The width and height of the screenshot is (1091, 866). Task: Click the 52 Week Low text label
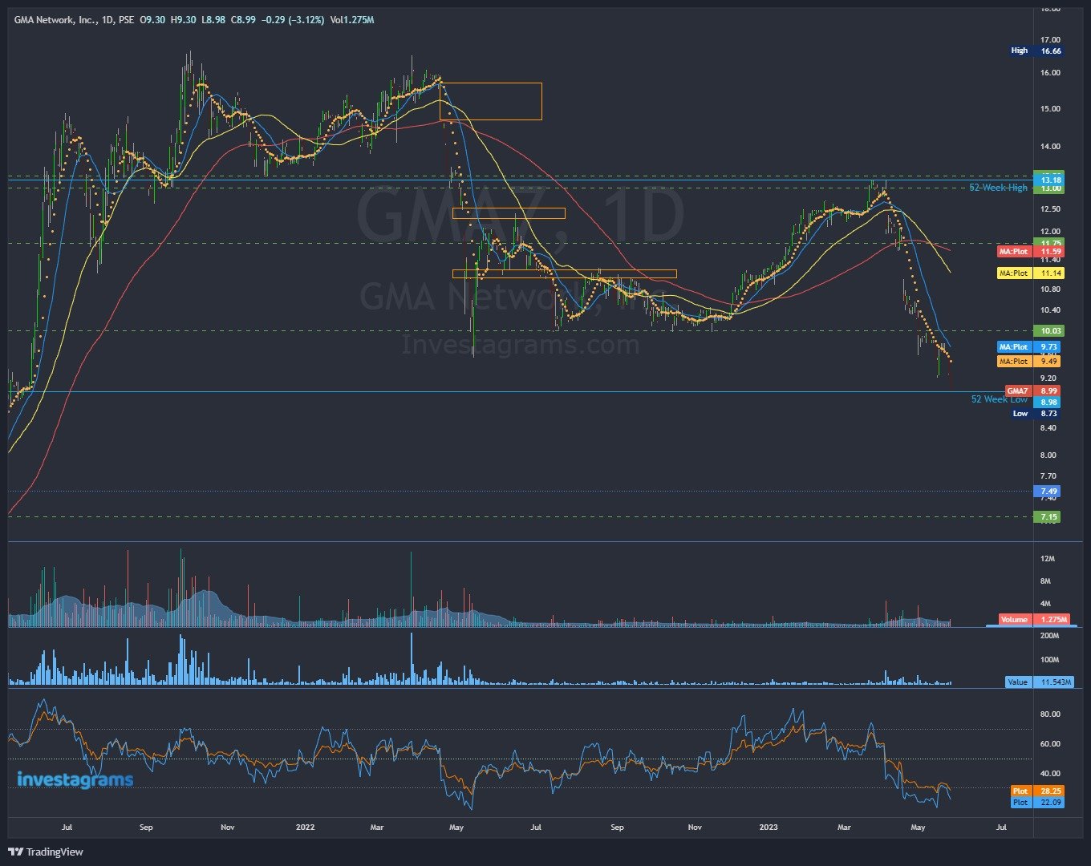tap(1000, 399)
